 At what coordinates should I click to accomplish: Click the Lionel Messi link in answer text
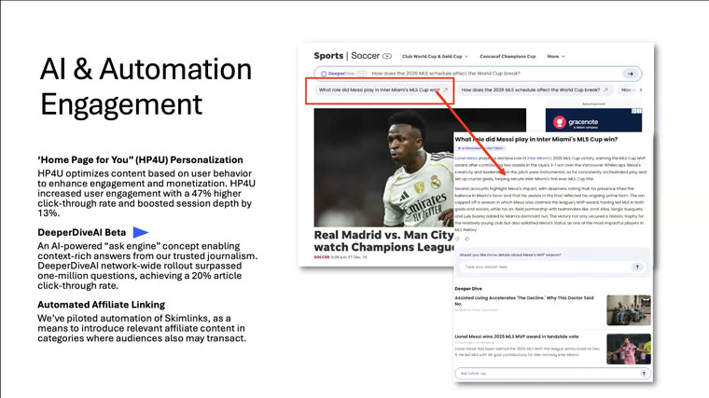(466, 158)
